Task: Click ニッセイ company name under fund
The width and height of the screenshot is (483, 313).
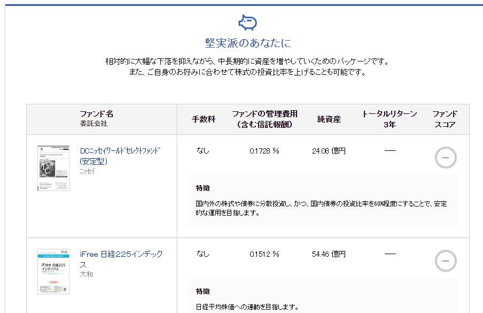Action: pyautogui.click(x=88, y=171)
